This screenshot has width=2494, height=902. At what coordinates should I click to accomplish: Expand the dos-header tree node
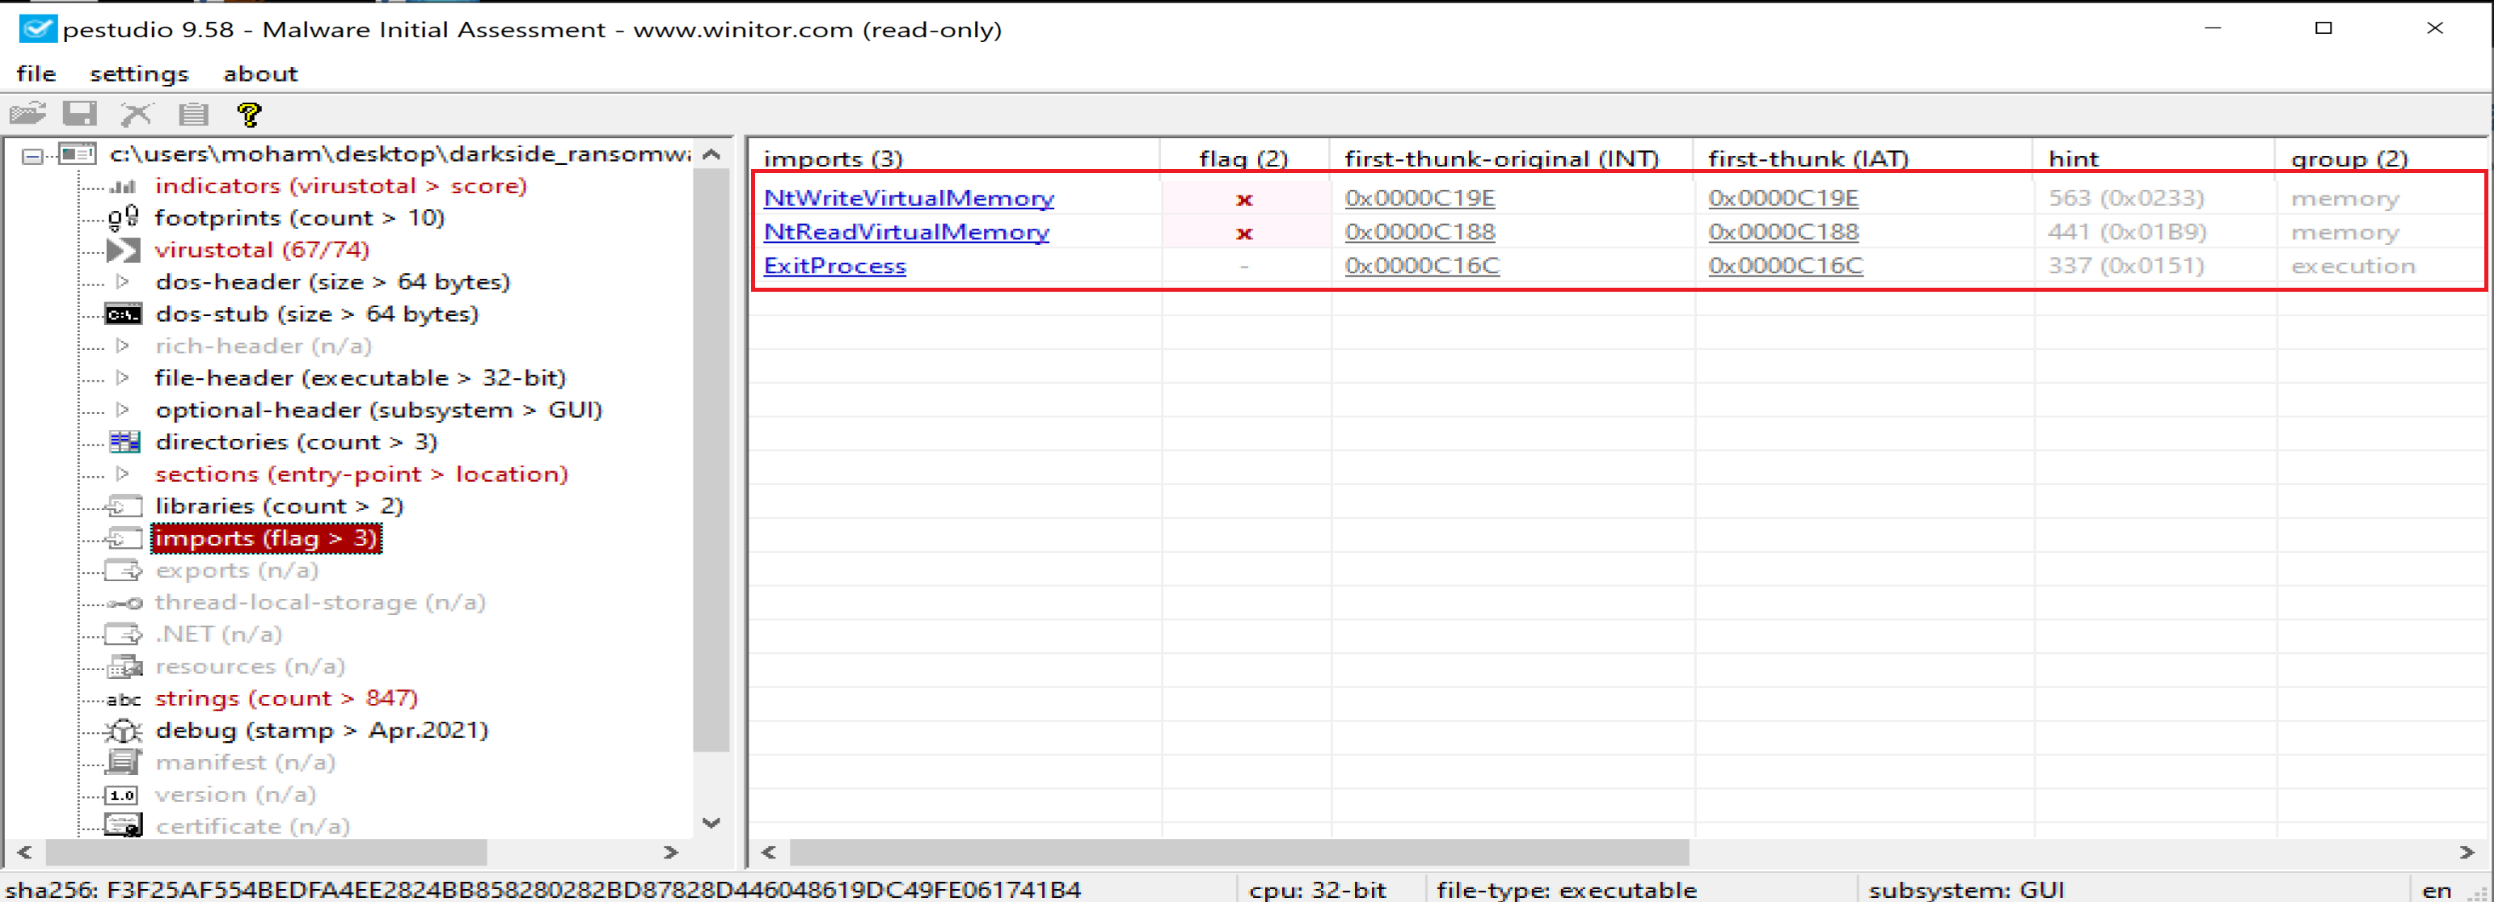pyautogui.click(x=123, y=281)
